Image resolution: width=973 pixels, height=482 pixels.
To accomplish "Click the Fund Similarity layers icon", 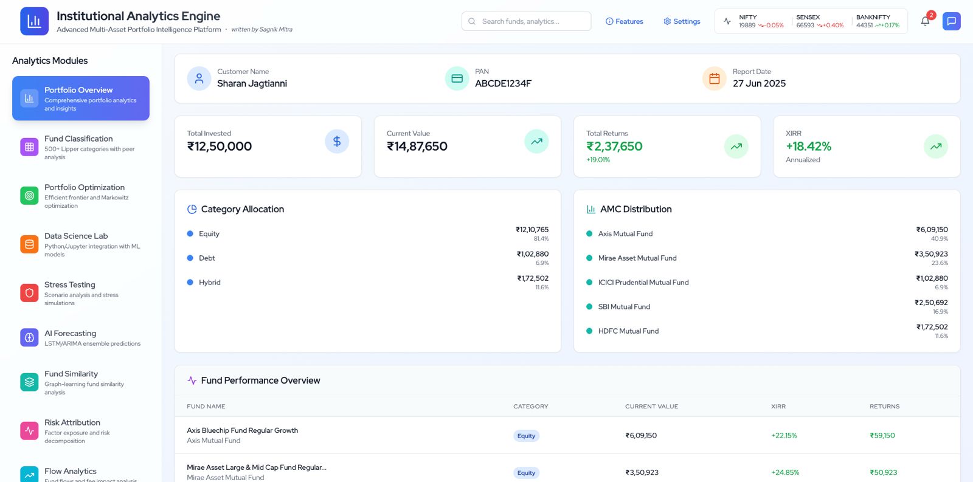I will pyautogui.click(x=29, y=382).
